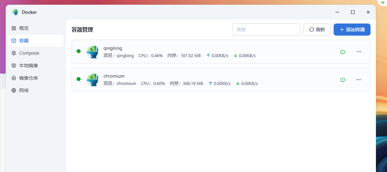Click the 容器管理 heading
This screenshot has width=387, height=172.
pos(82,30)
